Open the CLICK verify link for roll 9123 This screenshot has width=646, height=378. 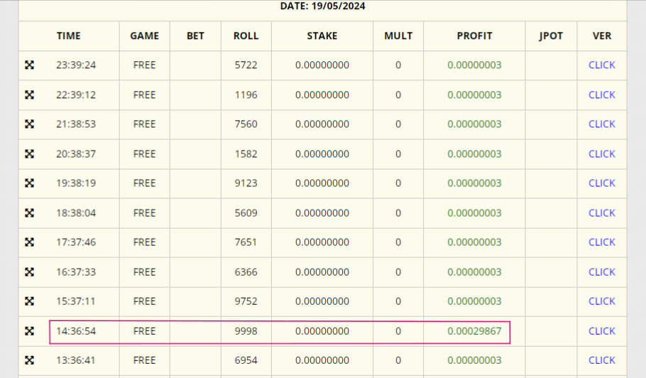pyautogui.click(x=601, y=183)
